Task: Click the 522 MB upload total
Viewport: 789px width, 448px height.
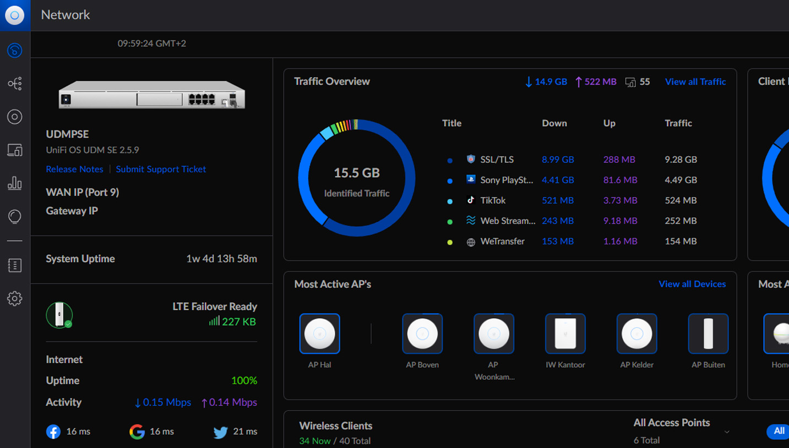Action: click(x=596, y=81)
